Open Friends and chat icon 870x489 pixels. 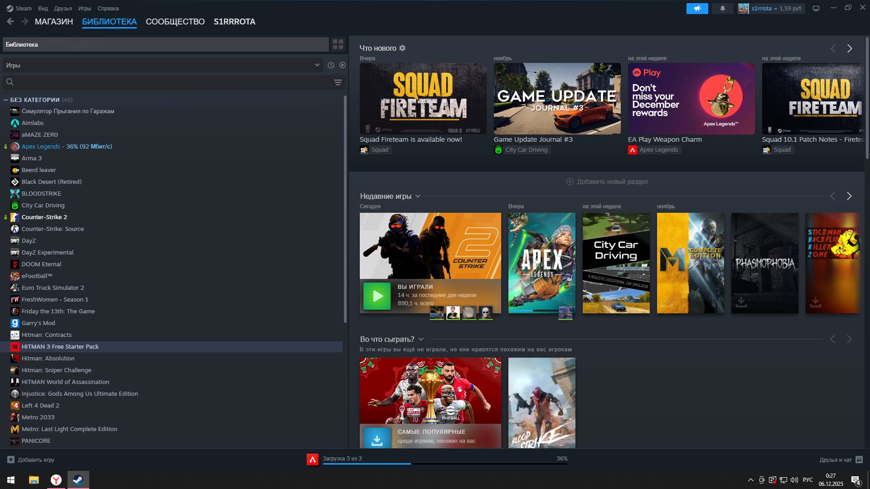click(859, 460)
